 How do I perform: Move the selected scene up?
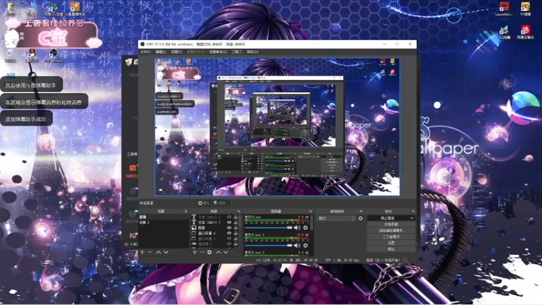tap(159, 252)
